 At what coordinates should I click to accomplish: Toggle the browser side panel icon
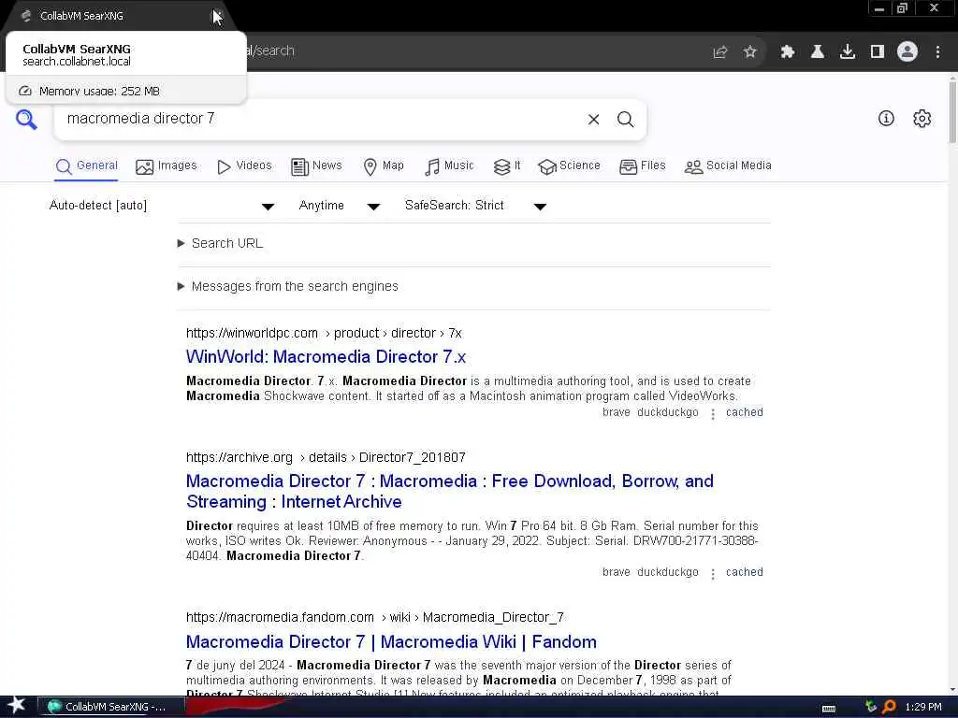[x=877, y=52]
